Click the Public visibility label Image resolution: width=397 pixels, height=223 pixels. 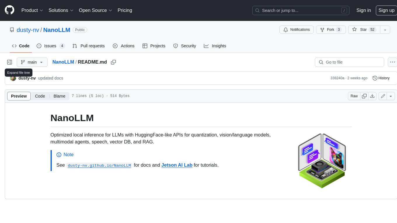tap(80, 30)
